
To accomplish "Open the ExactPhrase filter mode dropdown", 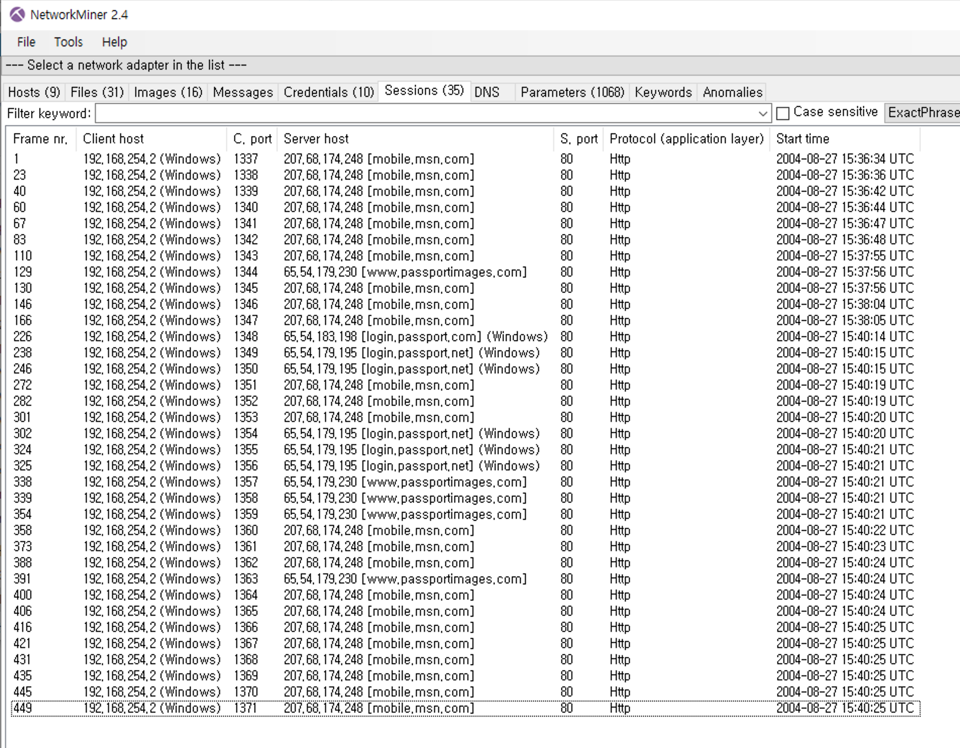I will (x=923, y=113).
